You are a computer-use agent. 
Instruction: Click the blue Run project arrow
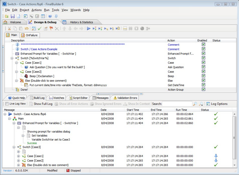[x=89, y=29]
